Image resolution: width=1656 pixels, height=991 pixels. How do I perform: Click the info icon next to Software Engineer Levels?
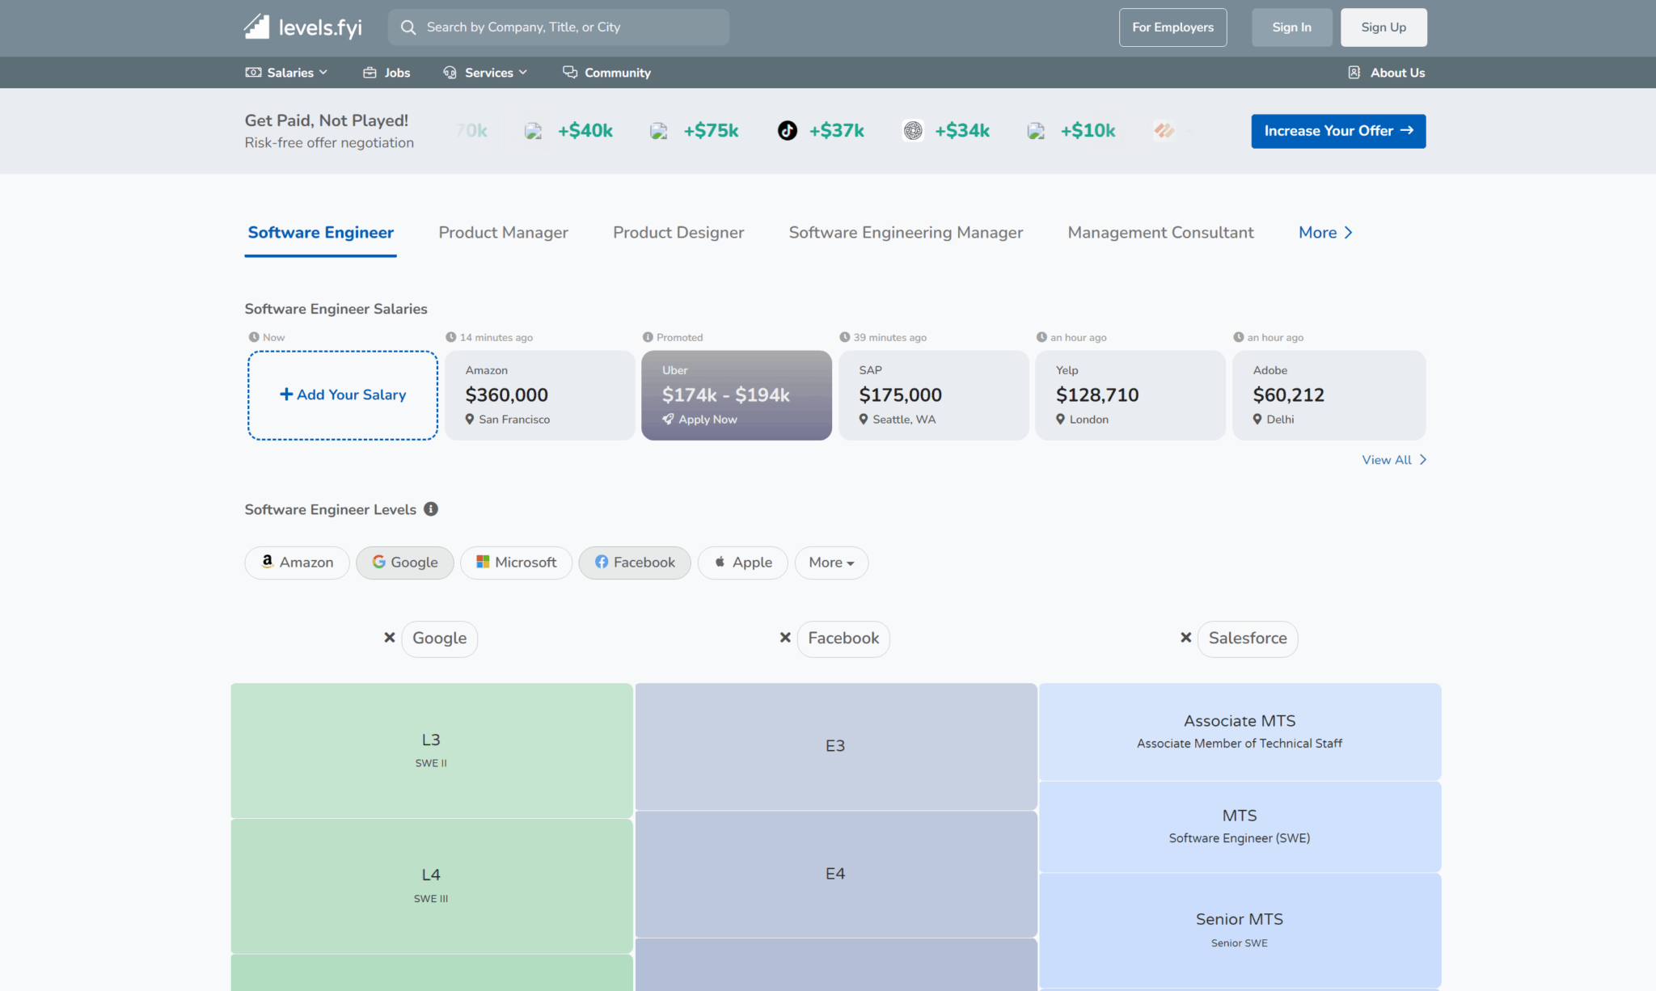431,509
